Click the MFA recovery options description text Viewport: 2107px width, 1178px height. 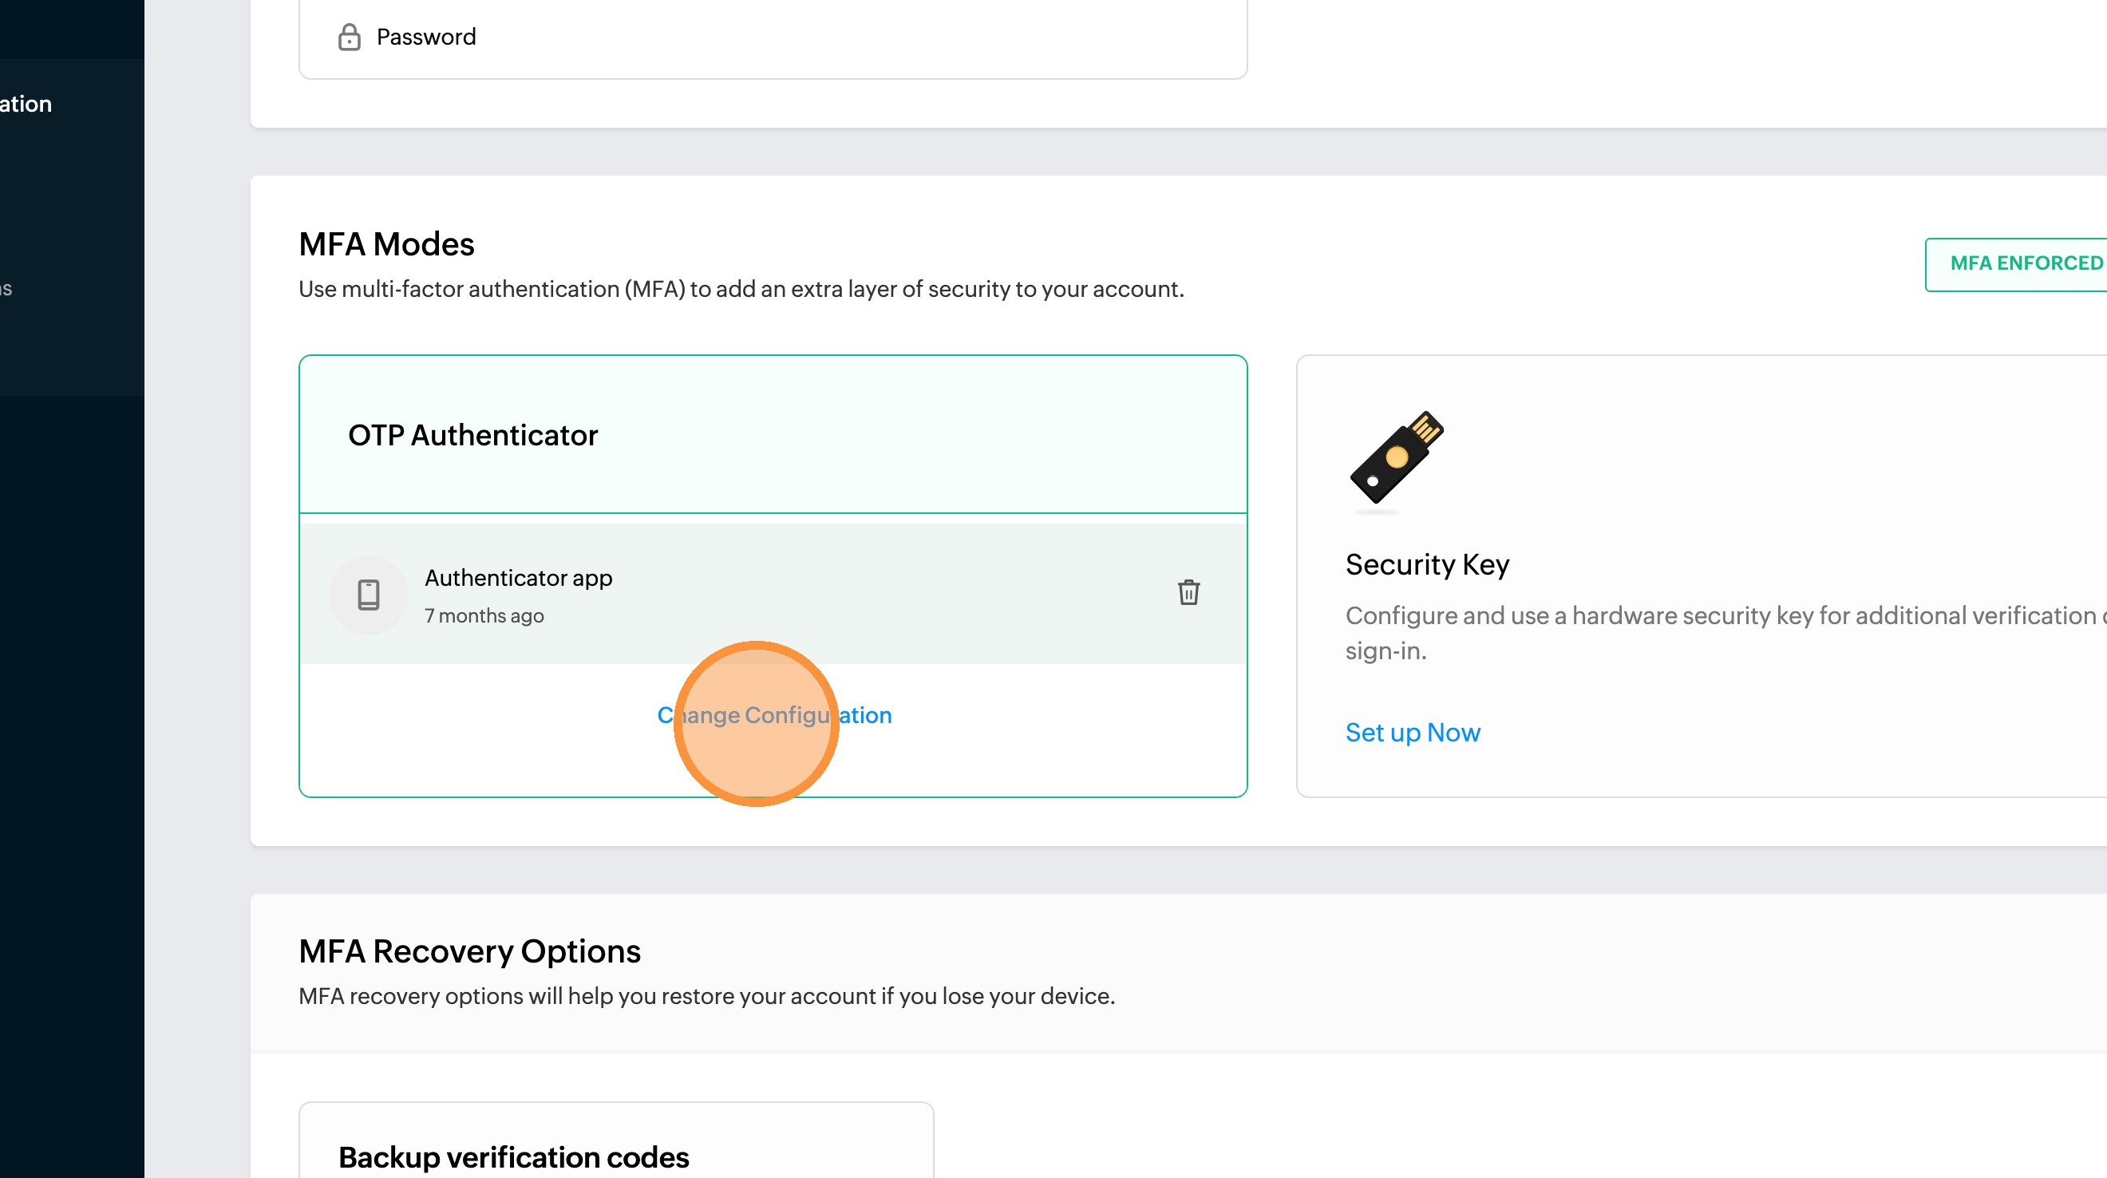(x=706, y=996)
